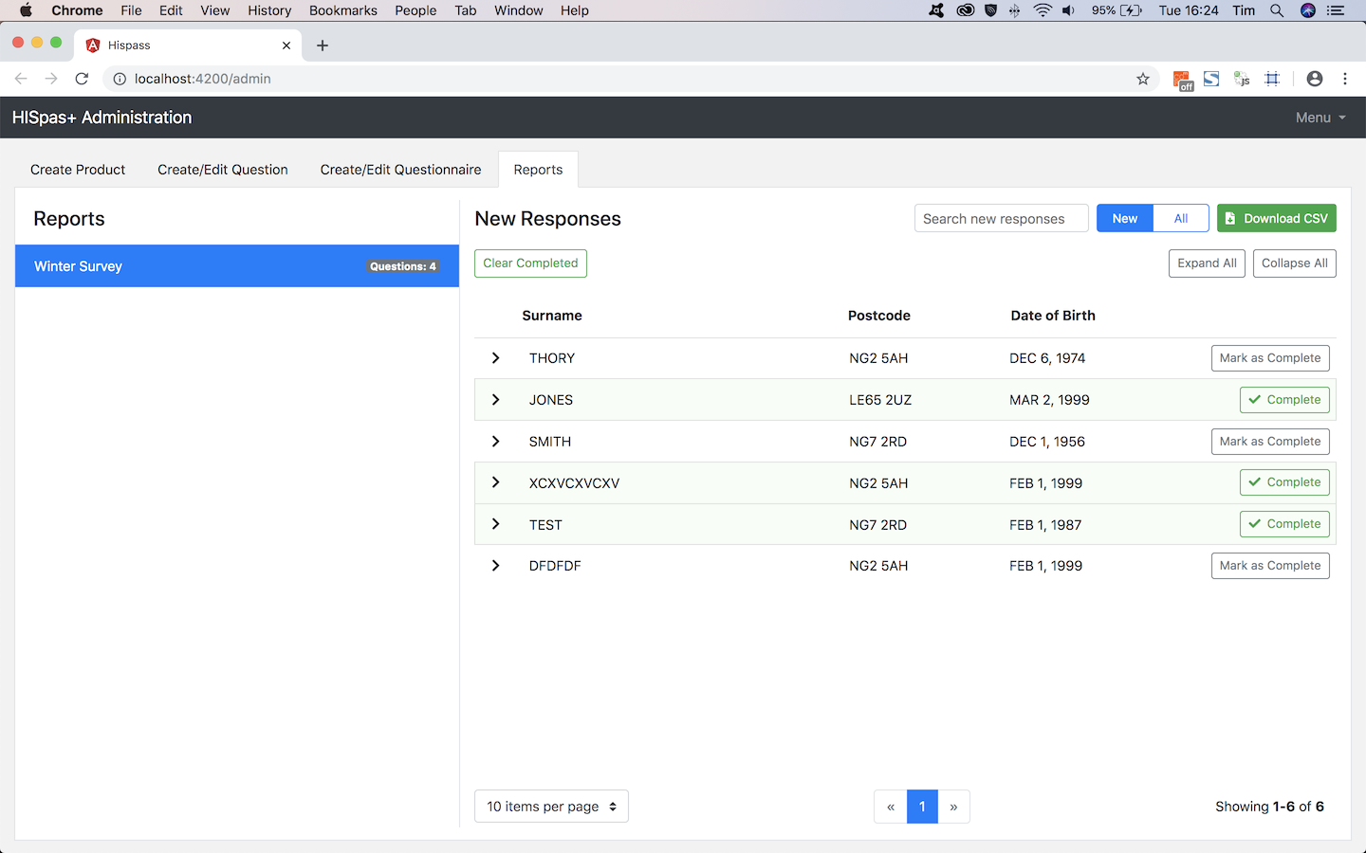Switch to the Create/Edit Questionnaire tab
The height and width of the screenshot is (853, 1366).
[400, 170]
